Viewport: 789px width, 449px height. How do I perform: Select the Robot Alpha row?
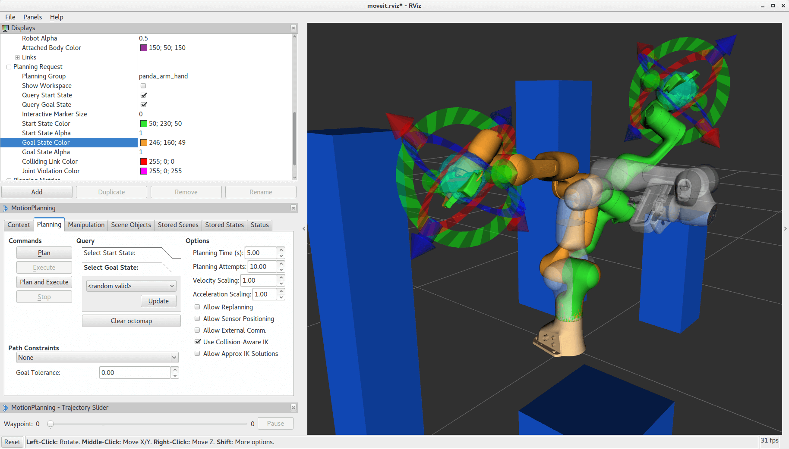(x=146, y=38)
